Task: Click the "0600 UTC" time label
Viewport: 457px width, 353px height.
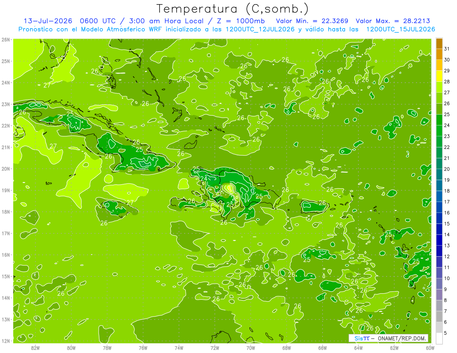Action: (x=98, y=21)
